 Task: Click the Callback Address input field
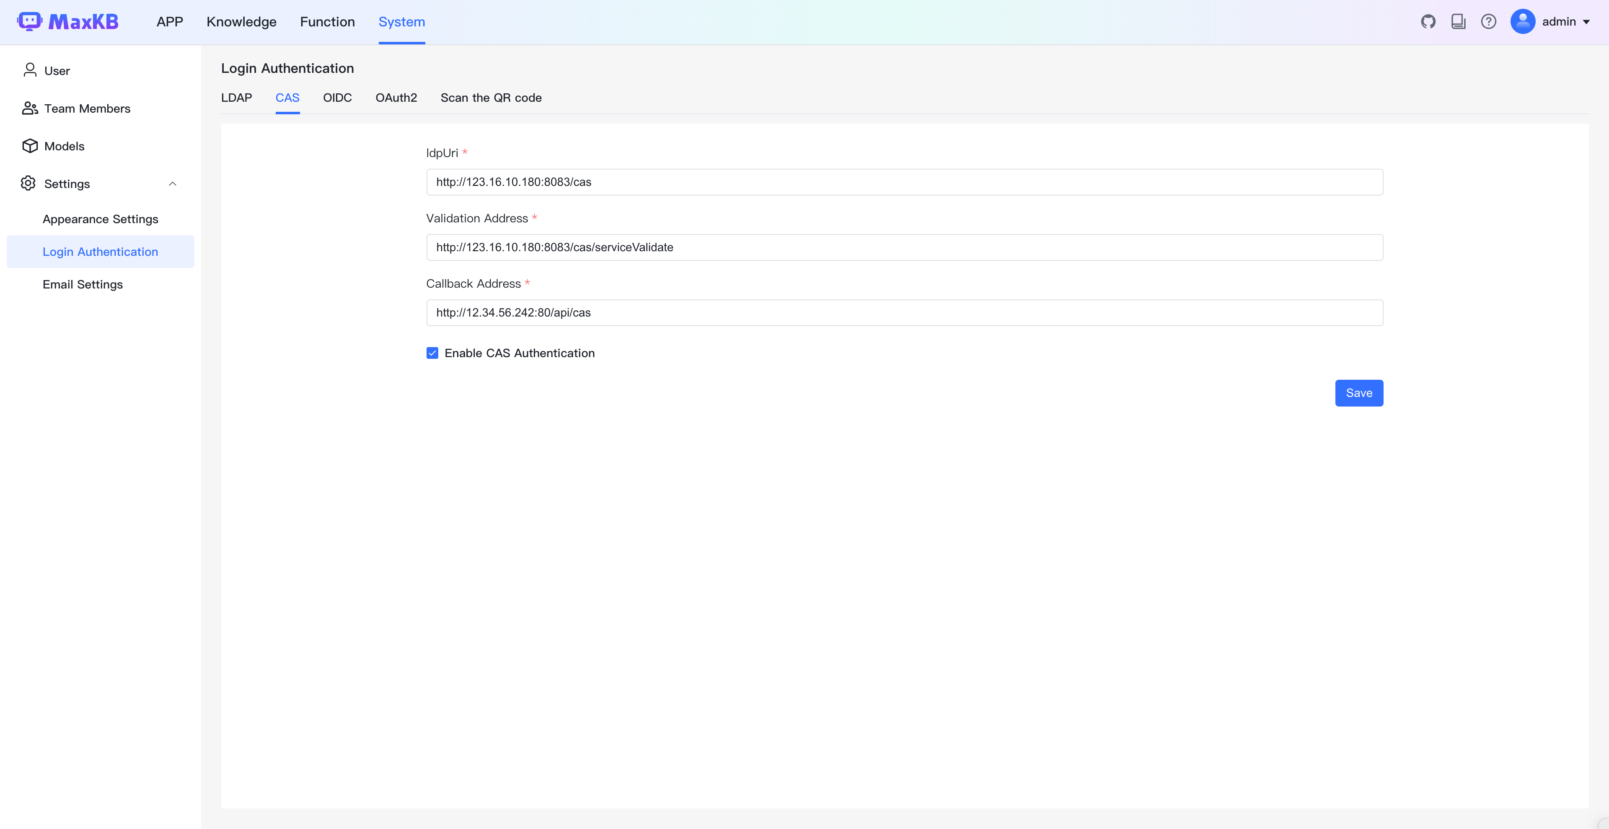904,313
